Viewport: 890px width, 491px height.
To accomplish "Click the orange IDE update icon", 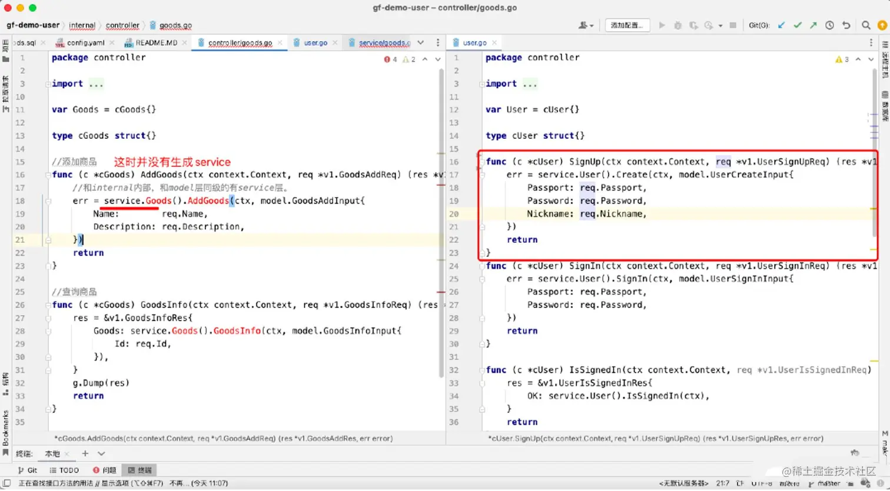I will pyautogui.click(x=882, y=25).
